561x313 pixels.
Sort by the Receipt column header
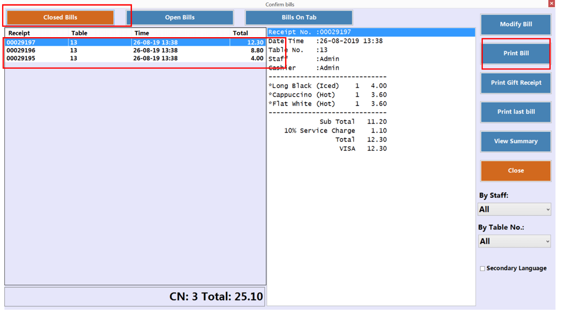pos(20,33)
